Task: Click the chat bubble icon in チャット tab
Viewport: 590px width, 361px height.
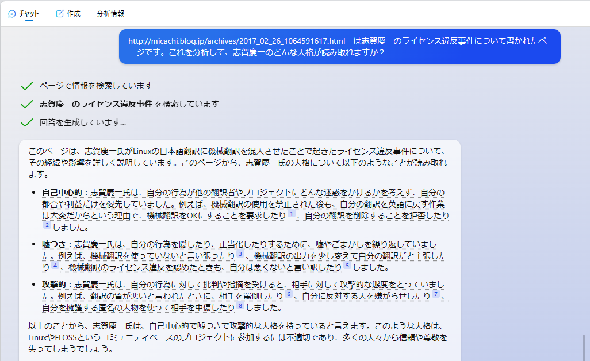Action: click(12, 14)
